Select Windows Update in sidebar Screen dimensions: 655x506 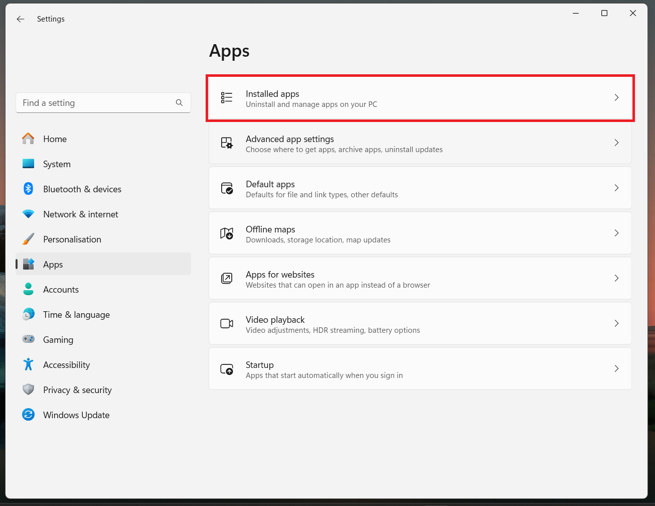[76, 415]
